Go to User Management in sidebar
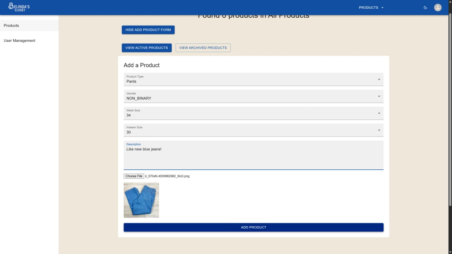 coord(20,41)
